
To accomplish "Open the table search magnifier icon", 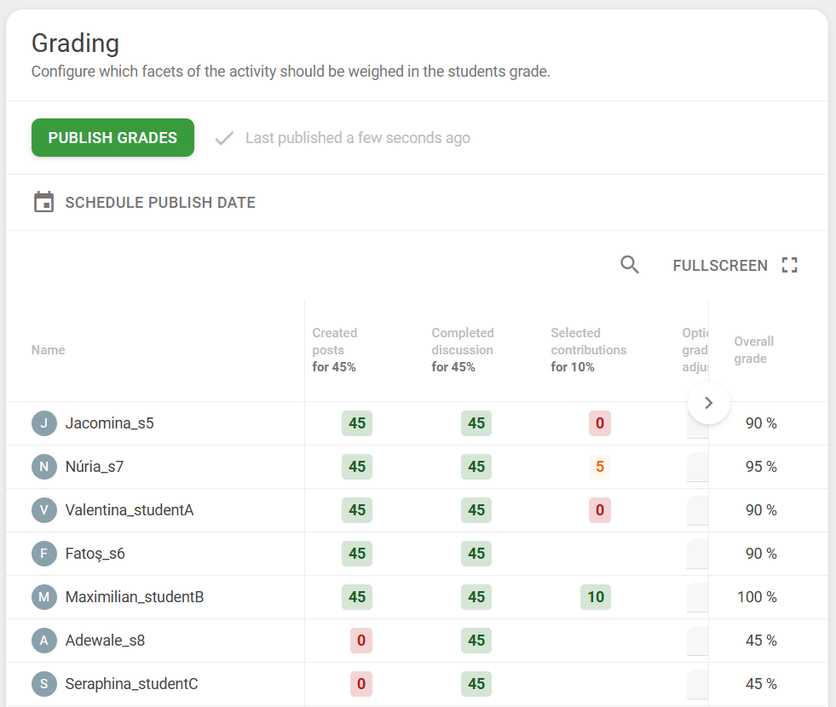I will [x=630, y=265].
